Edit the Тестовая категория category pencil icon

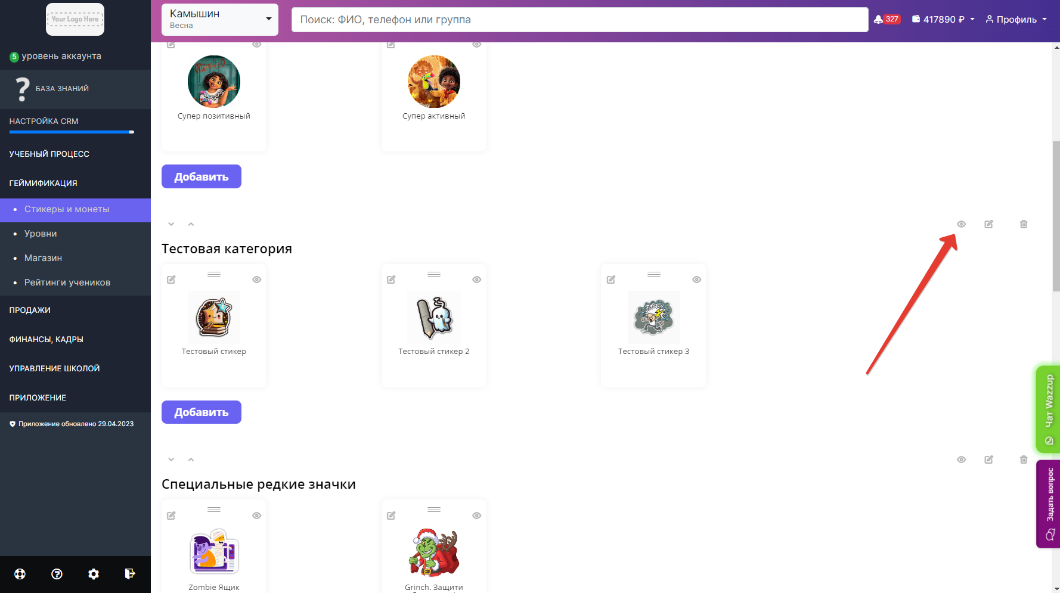coord(988,224)
